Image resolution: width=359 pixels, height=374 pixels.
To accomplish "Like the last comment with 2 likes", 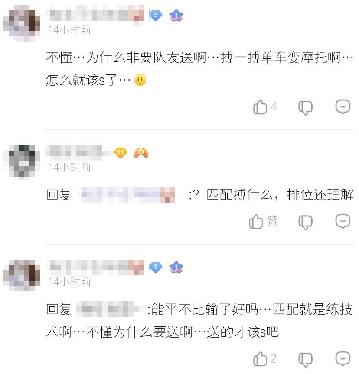I will [x=260, y=359].
